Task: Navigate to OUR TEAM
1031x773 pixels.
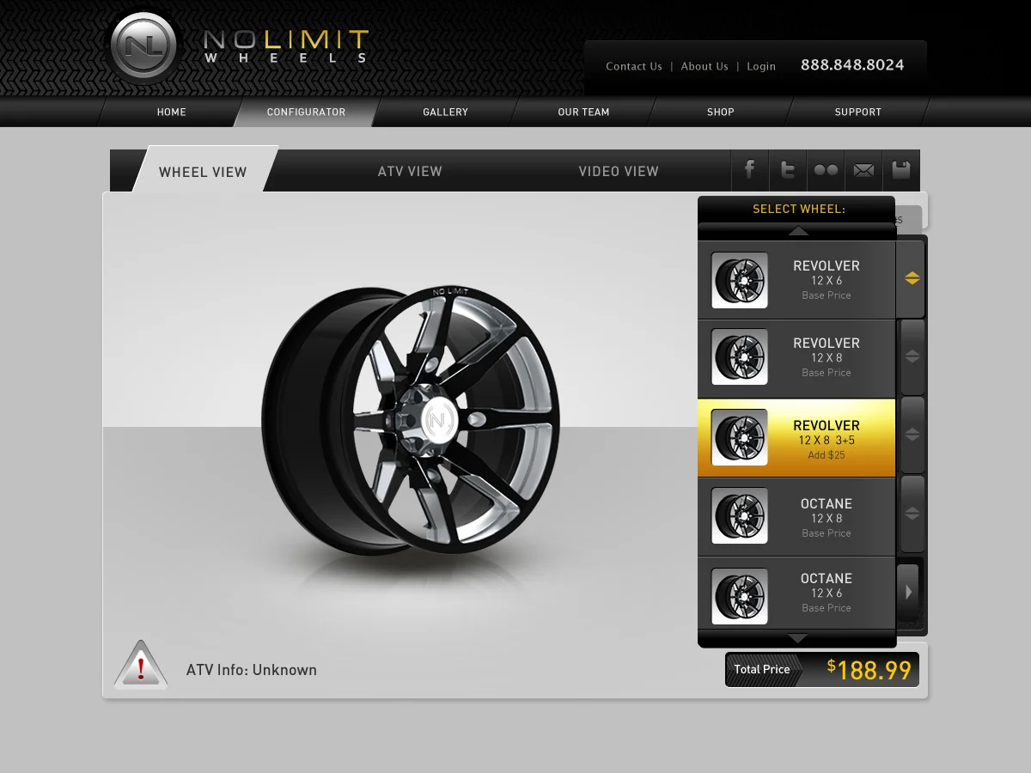Action: pos(583,112)
